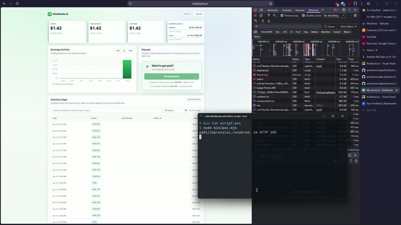Filter network requests by Img
The image size is (401, 225).
coord(306,32)
